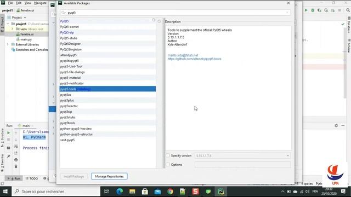The width and height of the screenshot is (351, 197).
Task: Click scroll-to-end icon in Run panel
Action: [16, 153]
